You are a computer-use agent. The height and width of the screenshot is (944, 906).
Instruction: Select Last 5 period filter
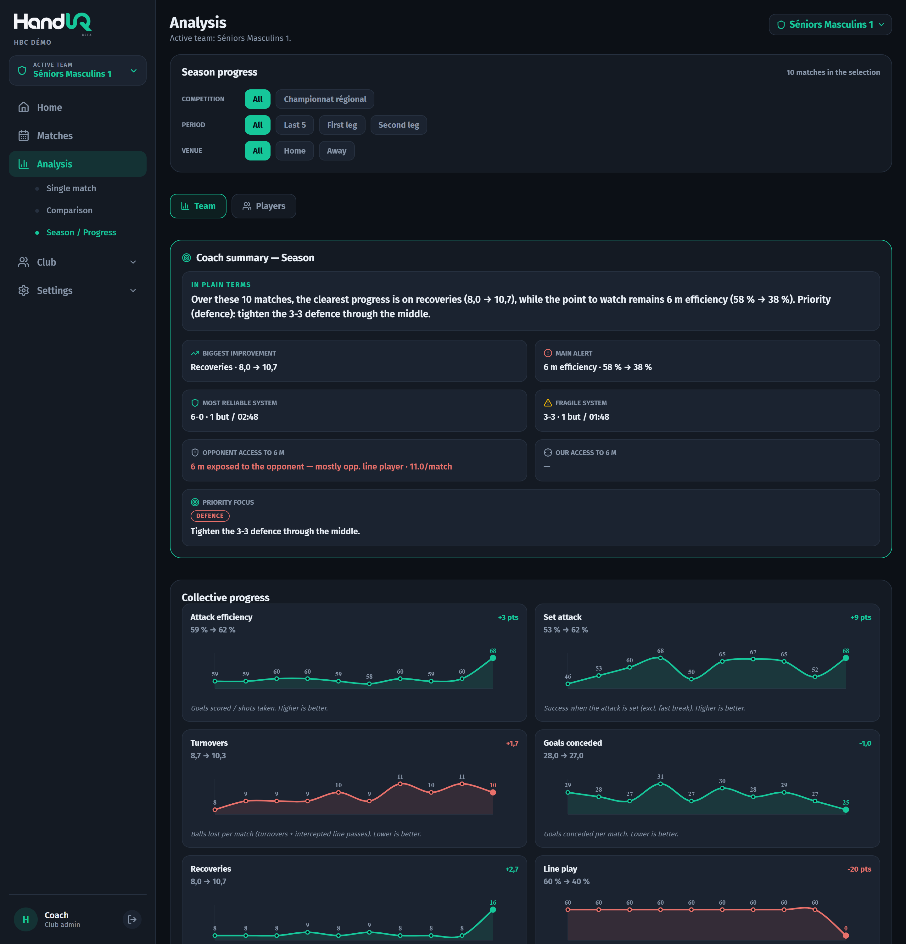pyautogui.click(x=295, y=125)
